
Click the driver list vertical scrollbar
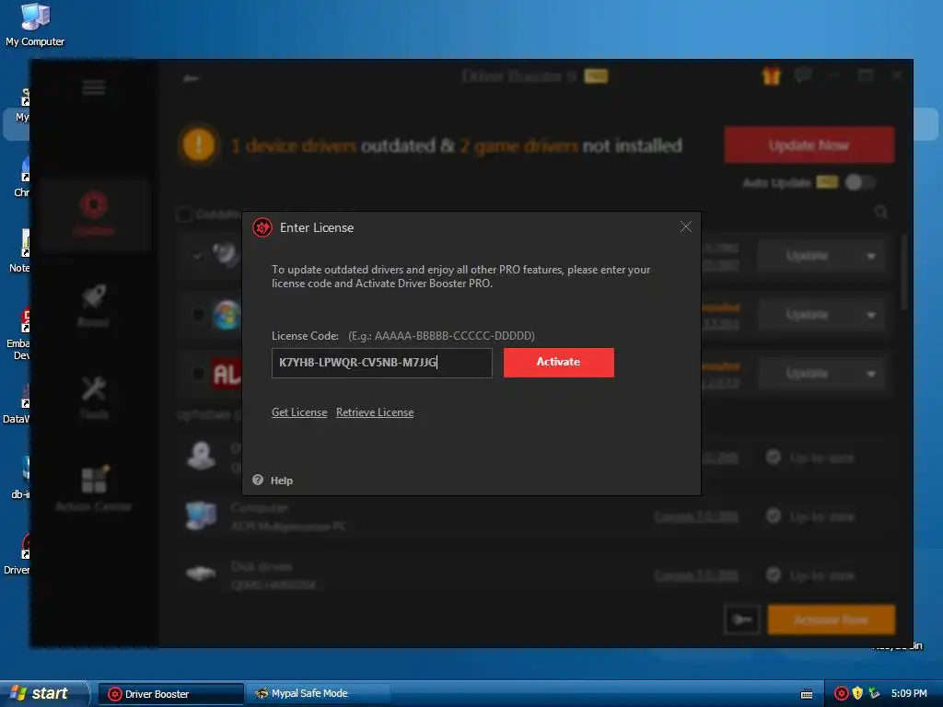click(904, 273)
